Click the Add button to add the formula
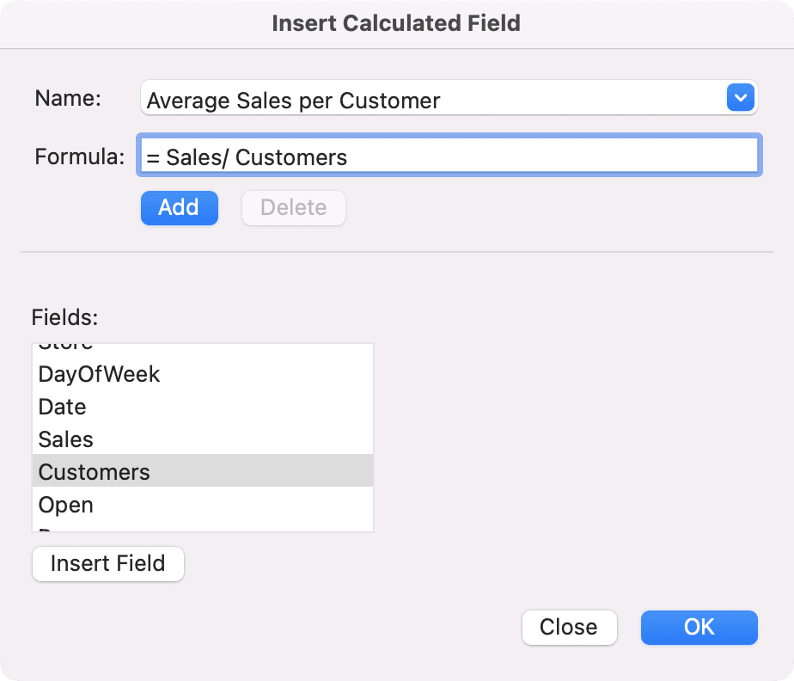The image size is (794, 681). pos(179,207)
